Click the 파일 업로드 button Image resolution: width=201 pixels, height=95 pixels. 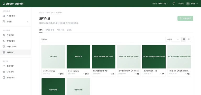185,19
